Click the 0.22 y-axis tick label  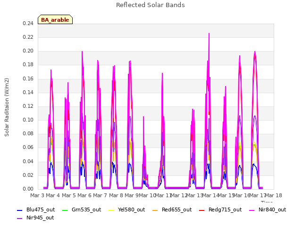pos(28,37)
